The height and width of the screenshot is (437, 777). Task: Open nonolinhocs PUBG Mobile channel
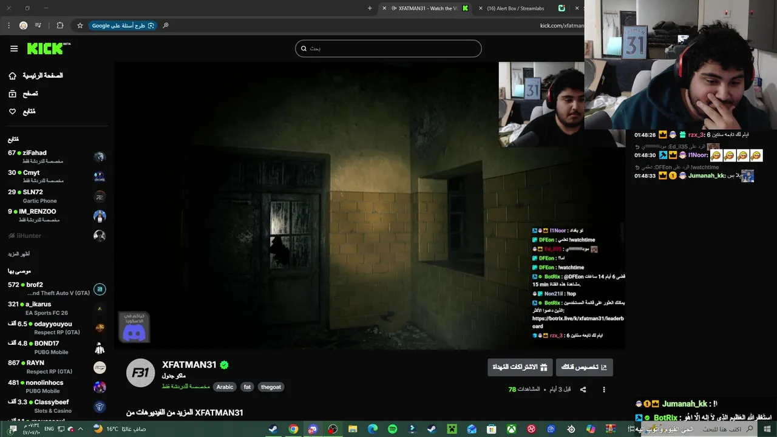pyautogui.click(x=56, y=387)
